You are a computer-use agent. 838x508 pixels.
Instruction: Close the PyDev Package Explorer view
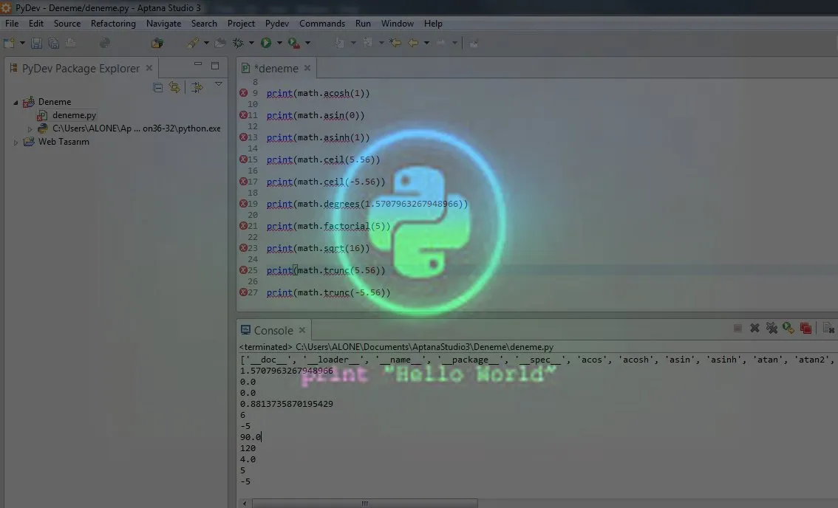pyautogui.click(x=149, y=68)
